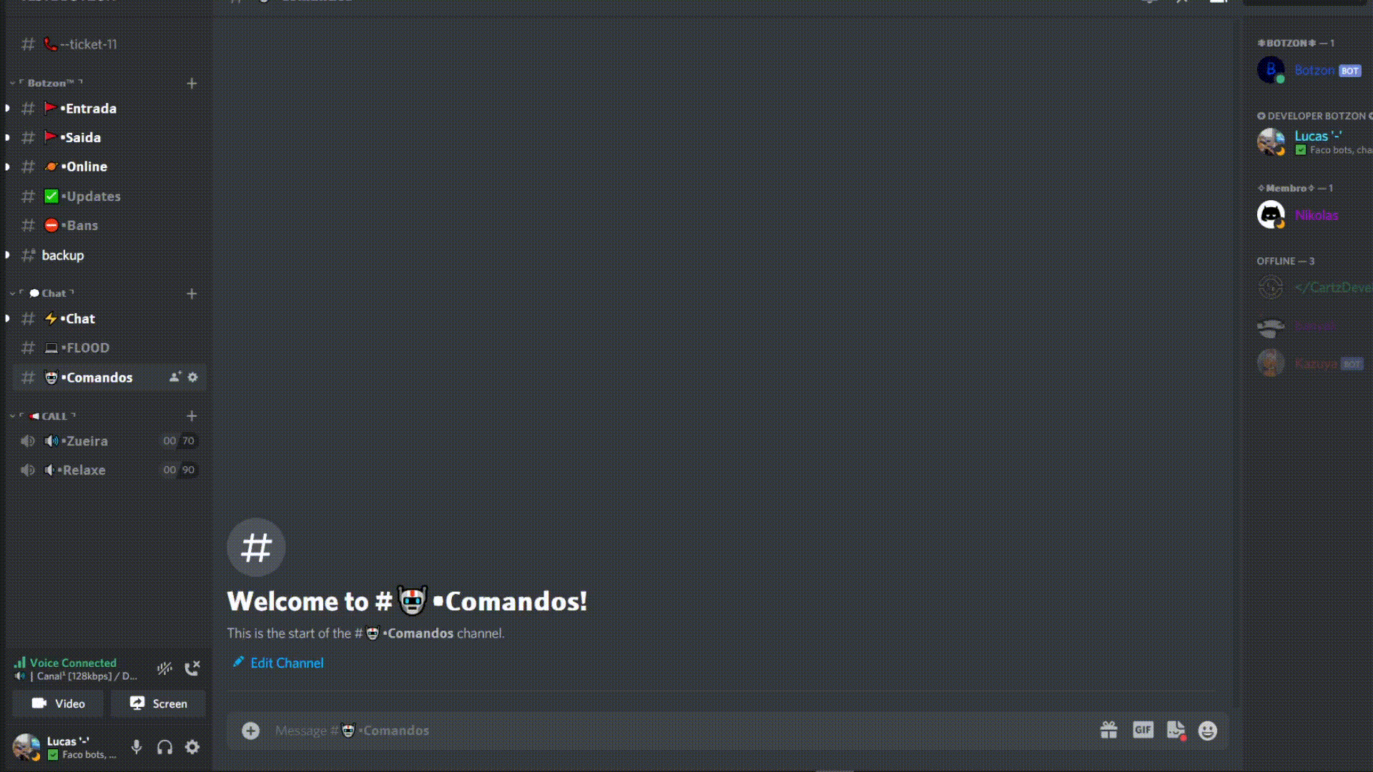Open the sticker picker icon
1373x772 pixels.
pos(1176,730)
